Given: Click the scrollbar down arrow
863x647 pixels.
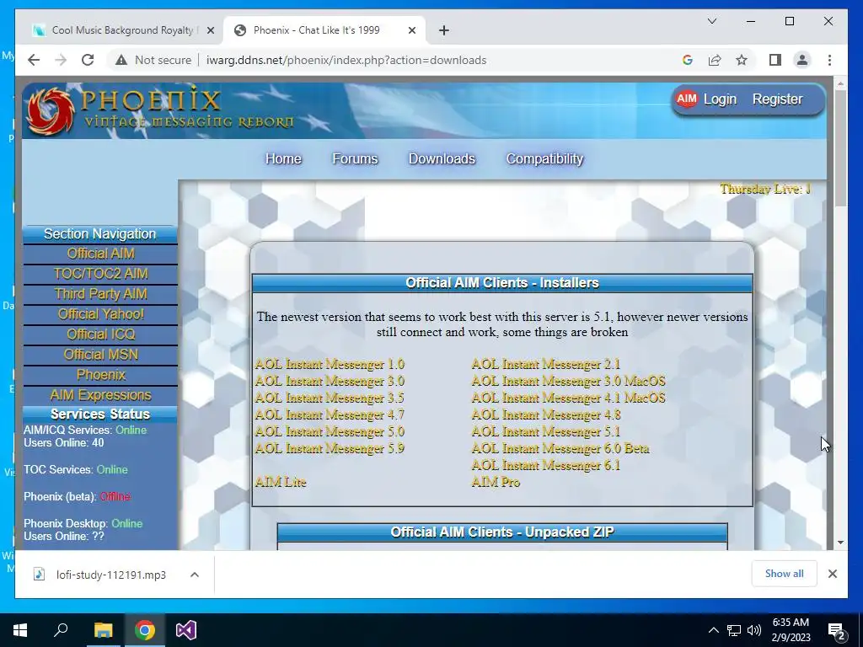Looking at the screenshot, I should [x=840, y=543].
